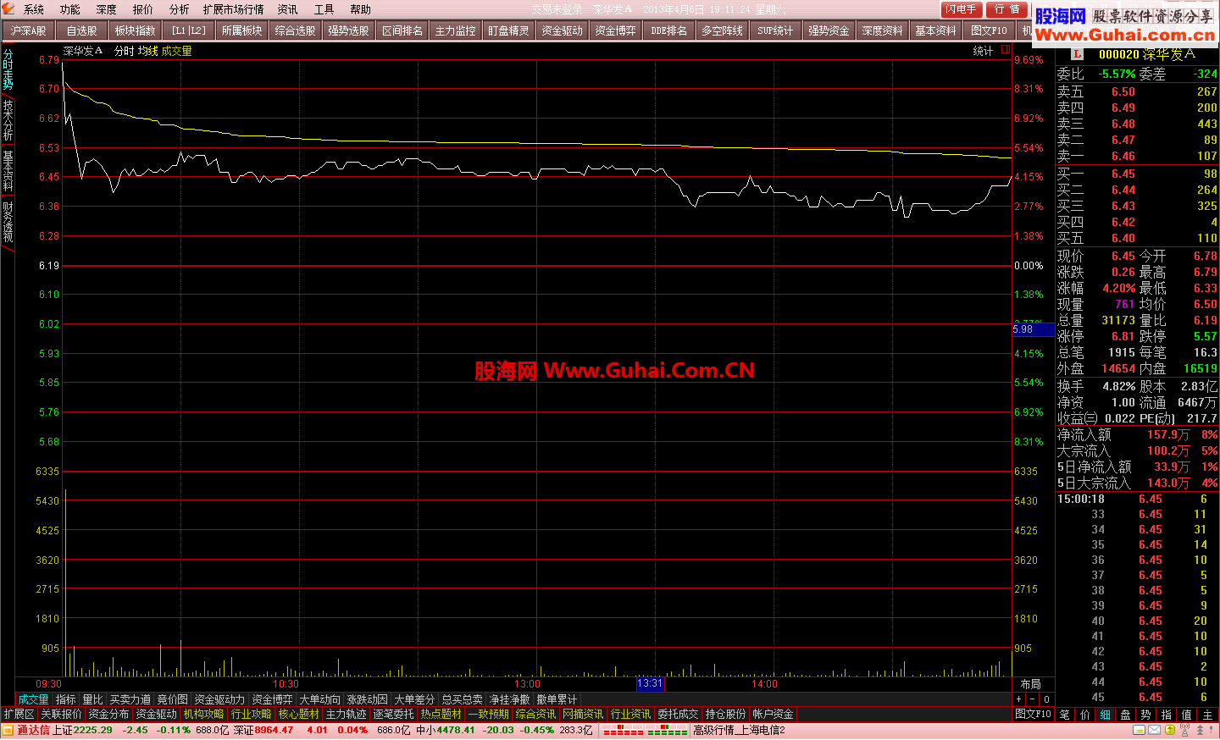Open the 布局 layout button
The image size is (1220, 740).
1030,684
